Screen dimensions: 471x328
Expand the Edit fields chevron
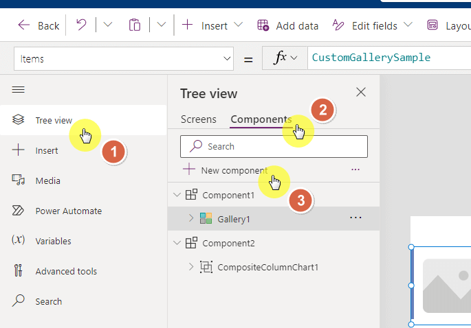408,25
